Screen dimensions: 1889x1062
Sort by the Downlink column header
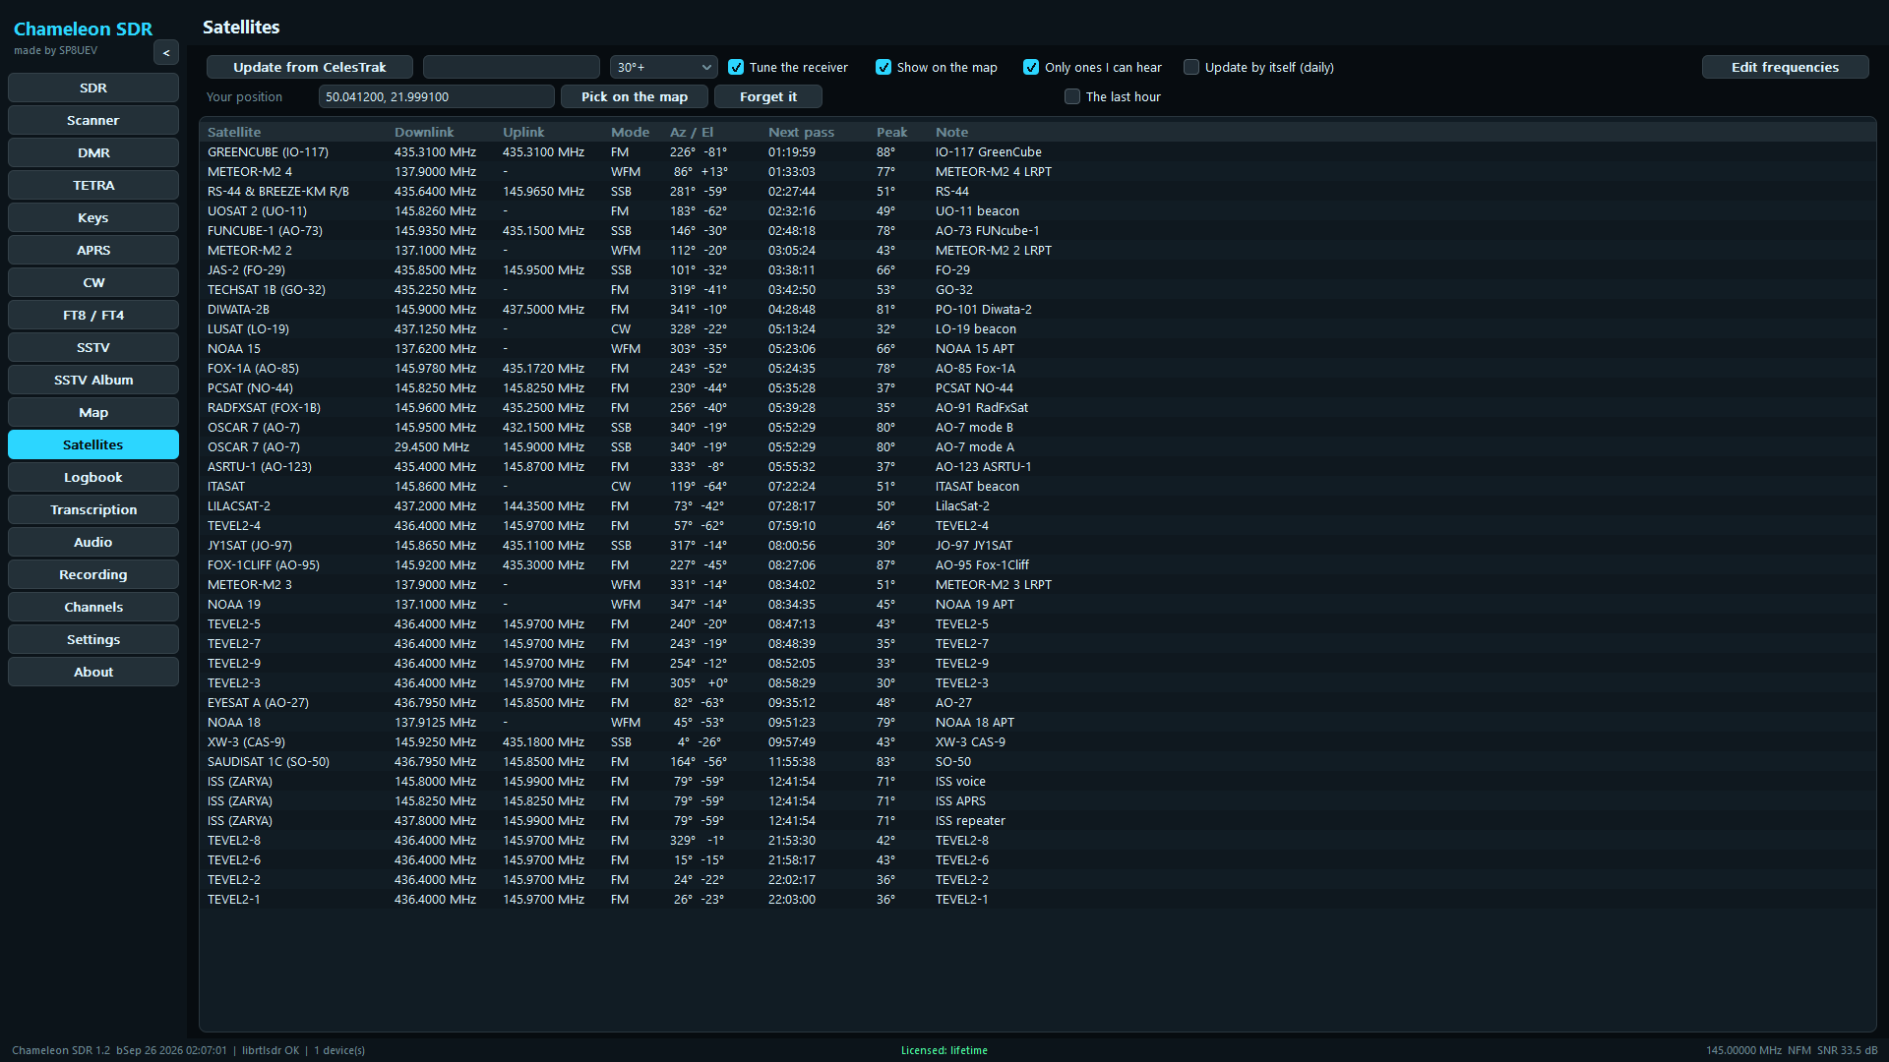click(x=424, y=132)
